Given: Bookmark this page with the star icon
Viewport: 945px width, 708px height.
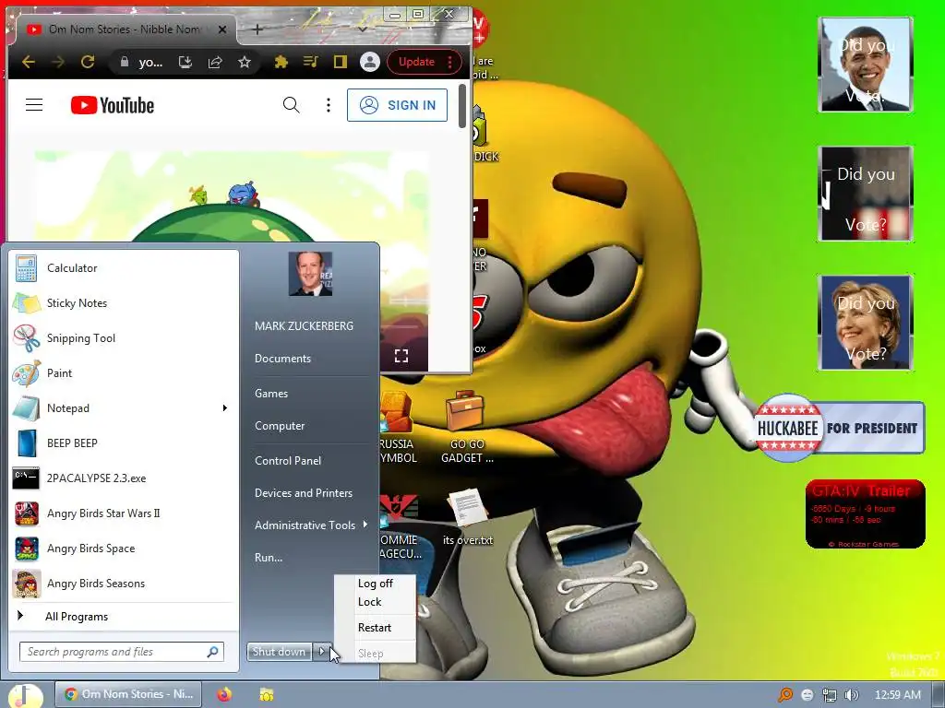Looking at the screenshot, I should pos(244,62).
